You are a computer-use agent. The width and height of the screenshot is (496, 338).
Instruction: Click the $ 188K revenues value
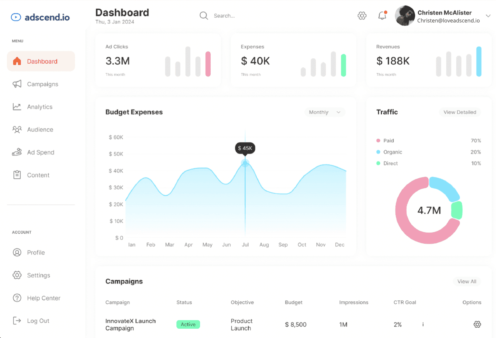pos(393,61)
